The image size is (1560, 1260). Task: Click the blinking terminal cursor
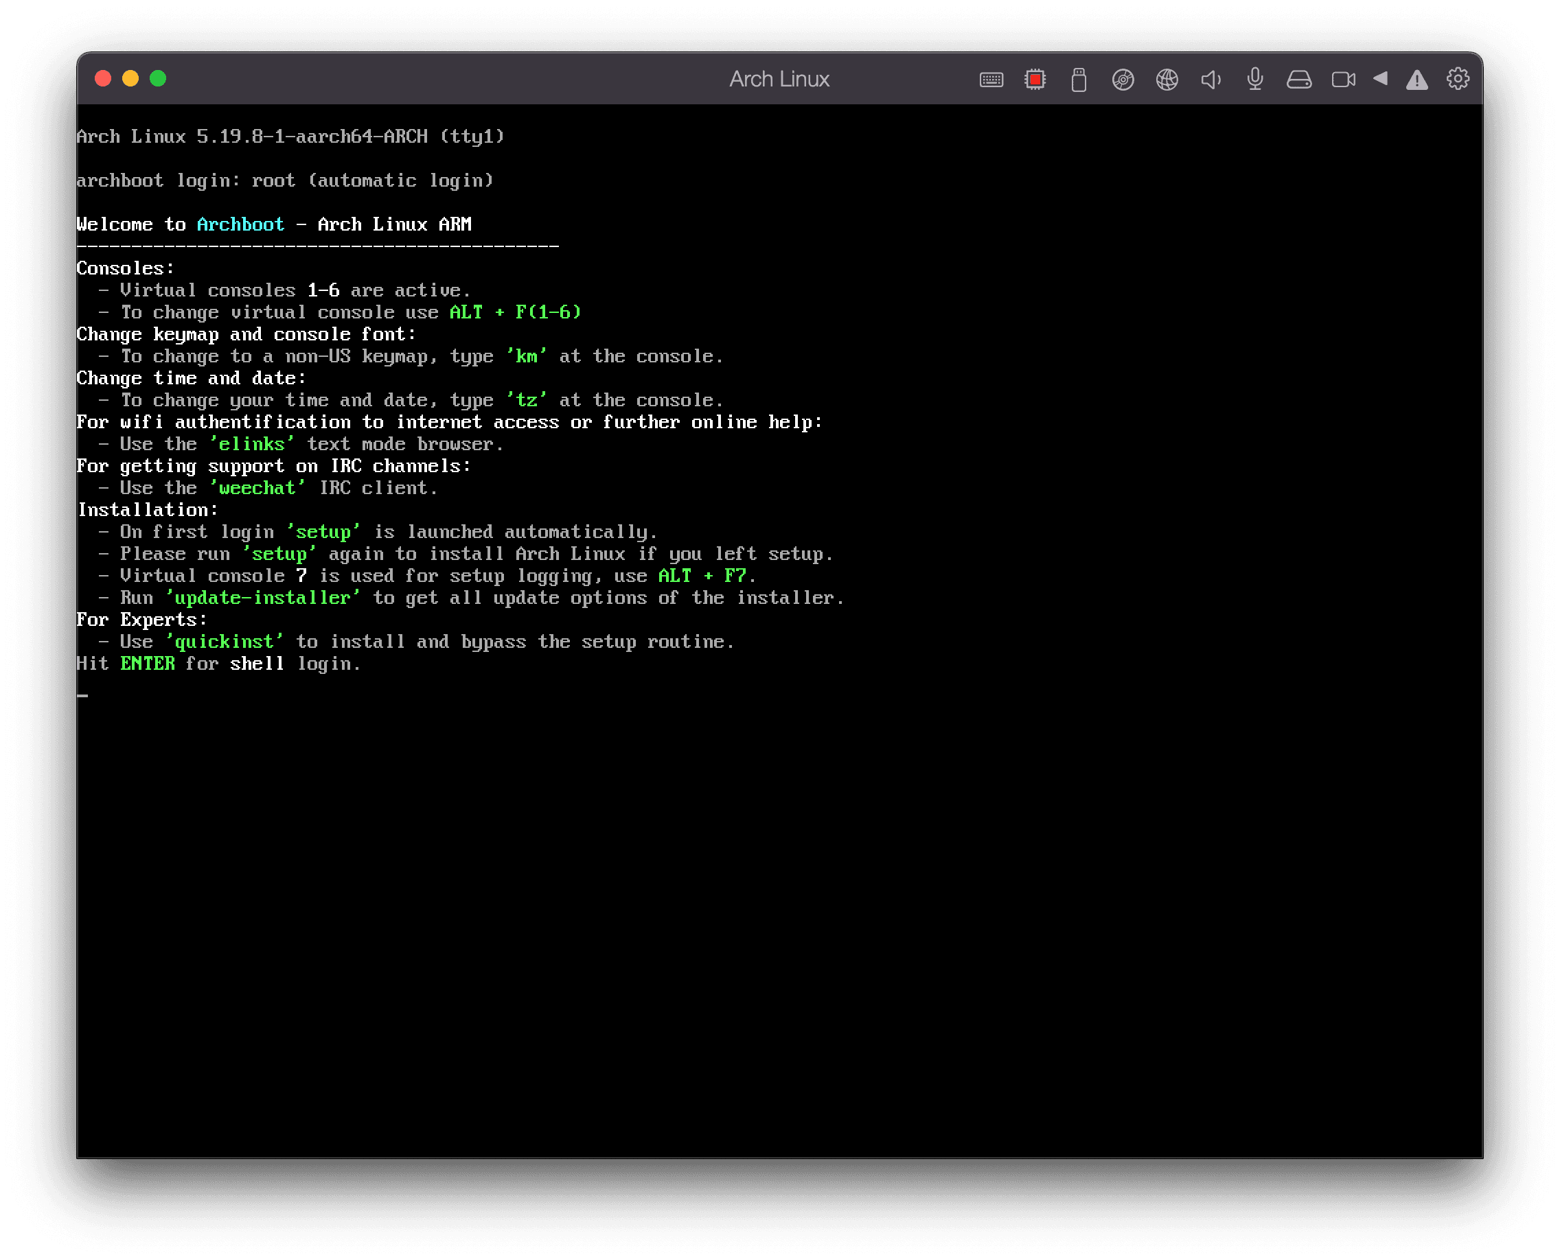[x=83, y=695]
